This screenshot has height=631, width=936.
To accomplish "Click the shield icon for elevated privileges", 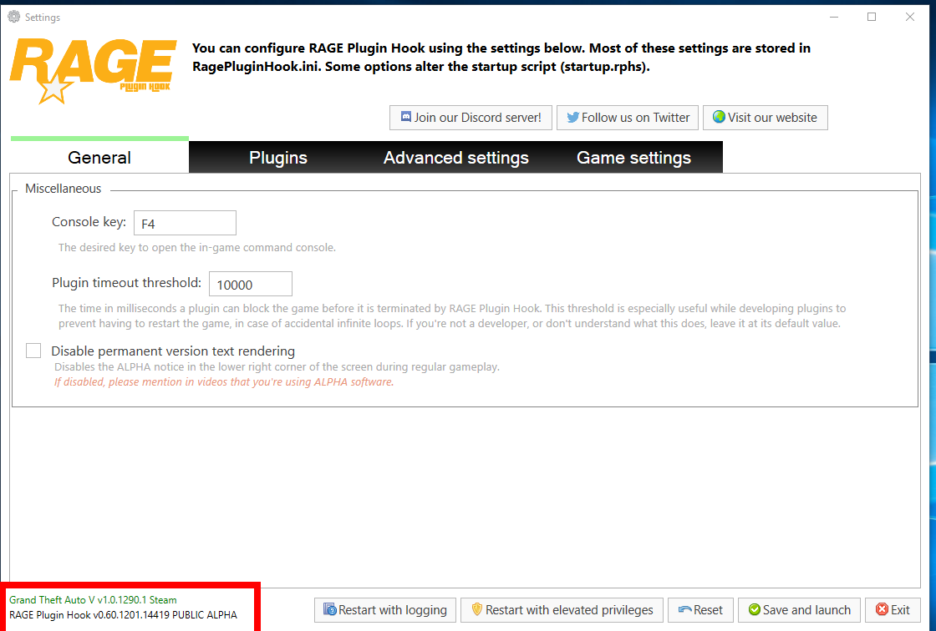I will 476,609.
